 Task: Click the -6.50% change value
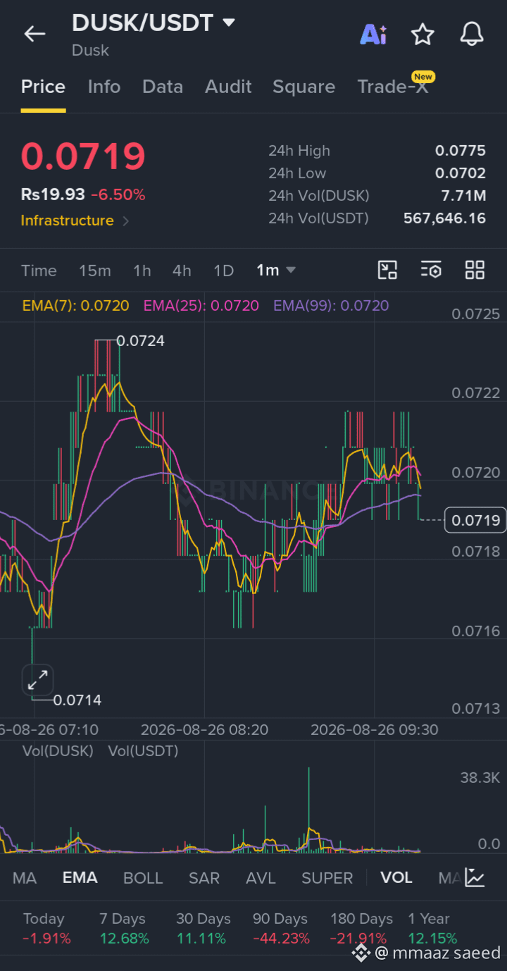pyautogui.click(x=118, y=194)
